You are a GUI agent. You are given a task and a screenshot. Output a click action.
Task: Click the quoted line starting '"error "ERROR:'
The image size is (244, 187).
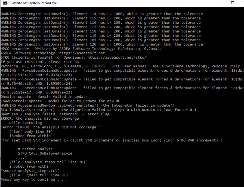51,127
